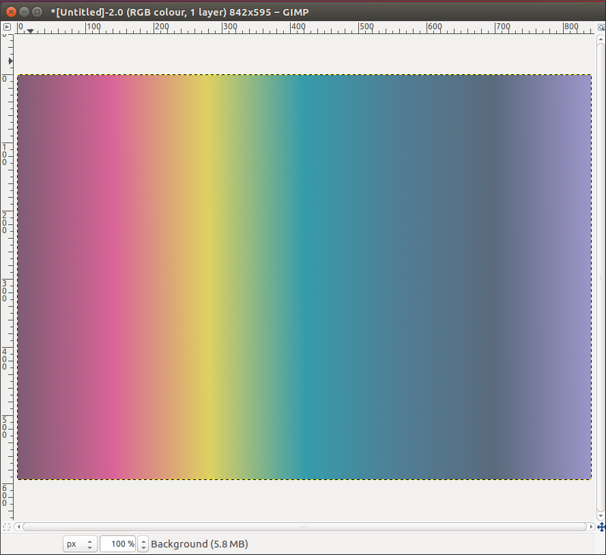Viewport: 606px width, 555px height.
Task: Click the down arrow on vertical scrollbar
Action: 599,515
